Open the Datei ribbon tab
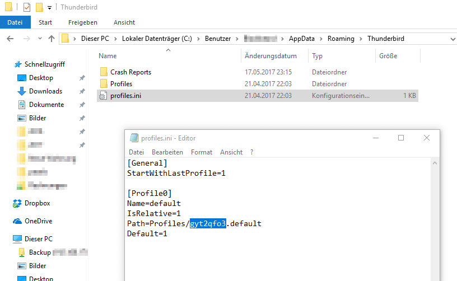This screenshot has height=281, width=457. [15, 22]
